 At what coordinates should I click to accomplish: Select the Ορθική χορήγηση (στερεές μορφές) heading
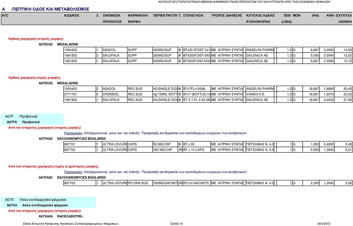point(36,39)
